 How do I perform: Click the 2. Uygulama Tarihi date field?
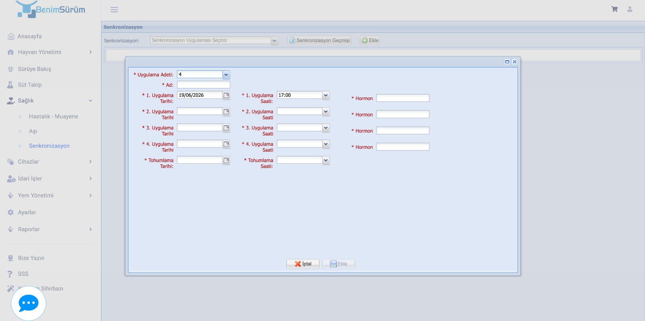(x=200, y=112)
